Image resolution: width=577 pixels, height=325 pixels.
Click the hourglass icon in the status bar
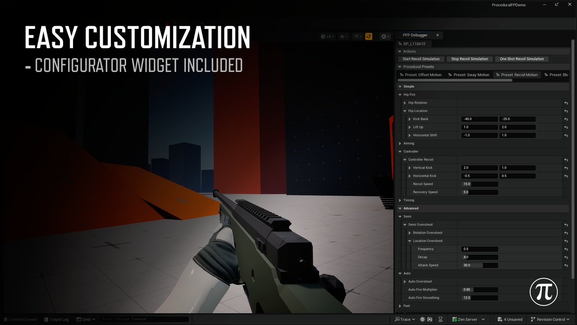coord(440,320)
